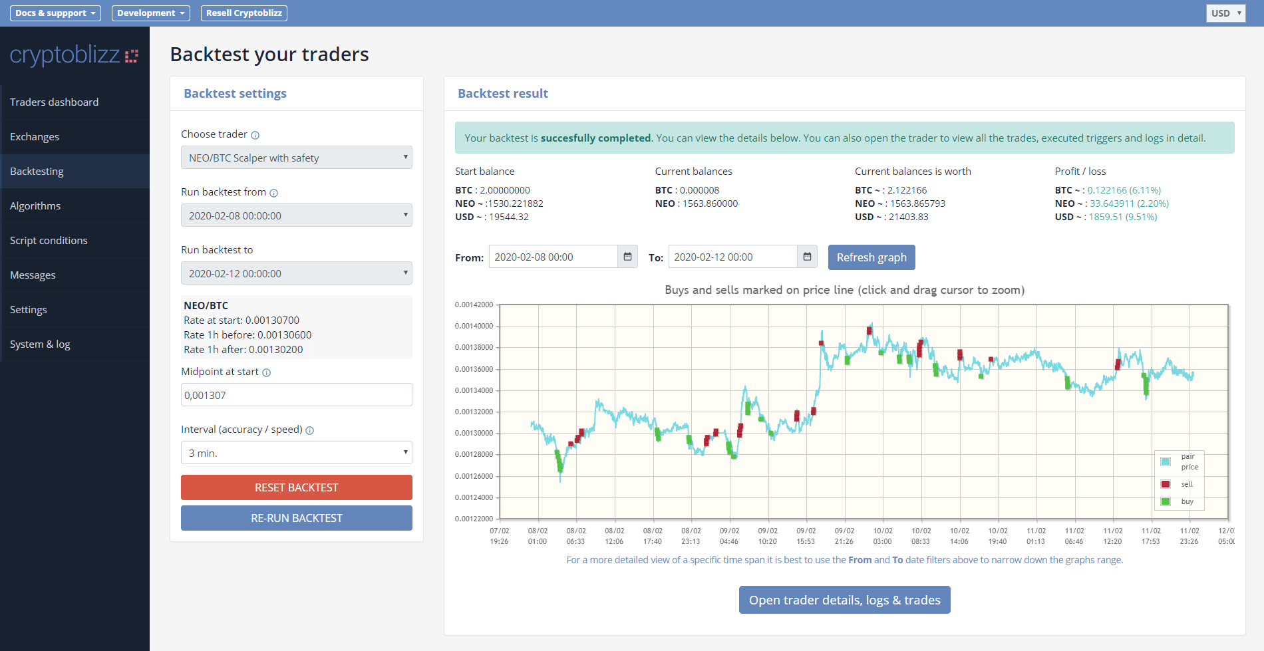Open the Exchanges page

(x=75, y=137)
